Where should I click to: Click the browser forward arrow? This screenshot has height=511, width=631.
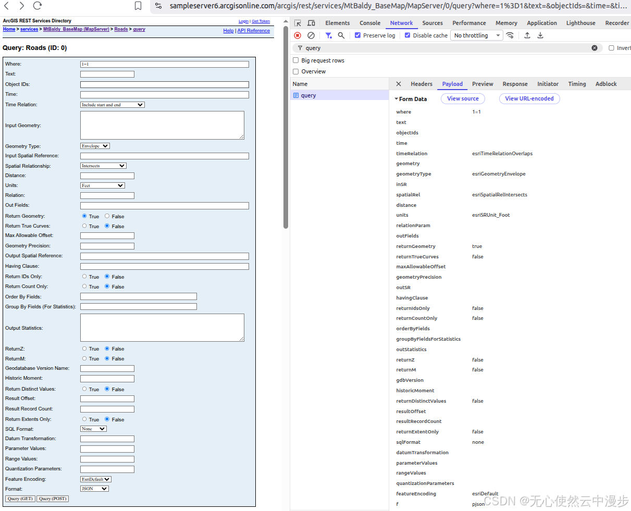21,6
